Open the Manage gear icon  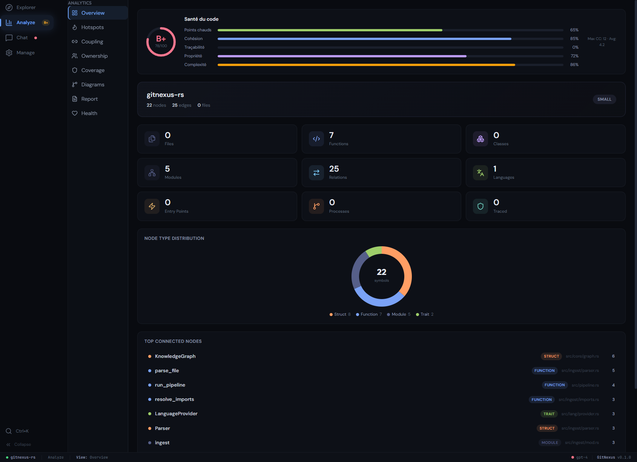[9, 53]
